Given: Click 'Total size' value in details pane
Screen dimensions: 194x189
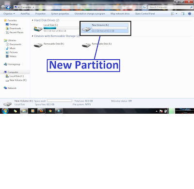Looking at the screenshot, I should click(x=89, y=101).
